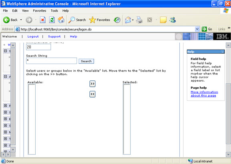Click the Search button beside Search String
The height and width of the screenshot is (164, 231).
click(86, 61)
